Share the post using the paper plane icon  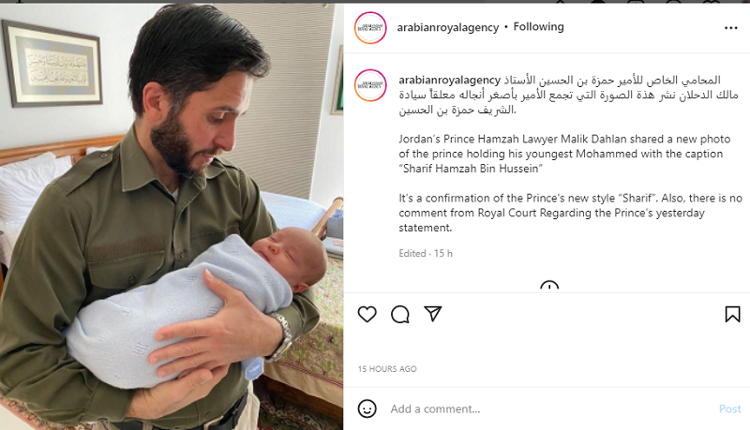433,314
